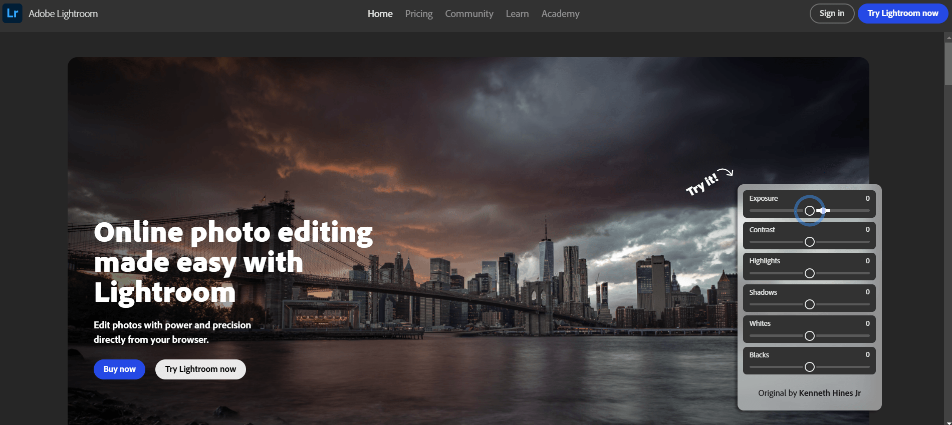952x425 pixels.
Task: Click the hero Try Lightroom now button
Action: [x=200, y=369]
